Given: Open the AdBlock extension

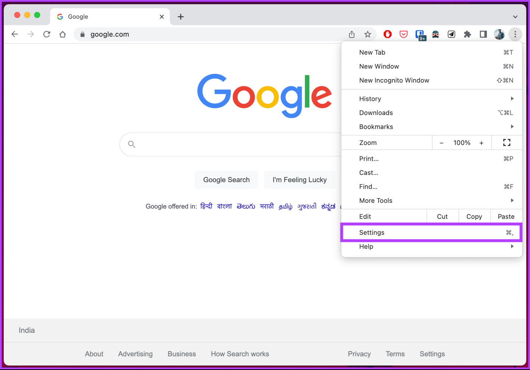Looking at the screenshot, I should (387, 34).
